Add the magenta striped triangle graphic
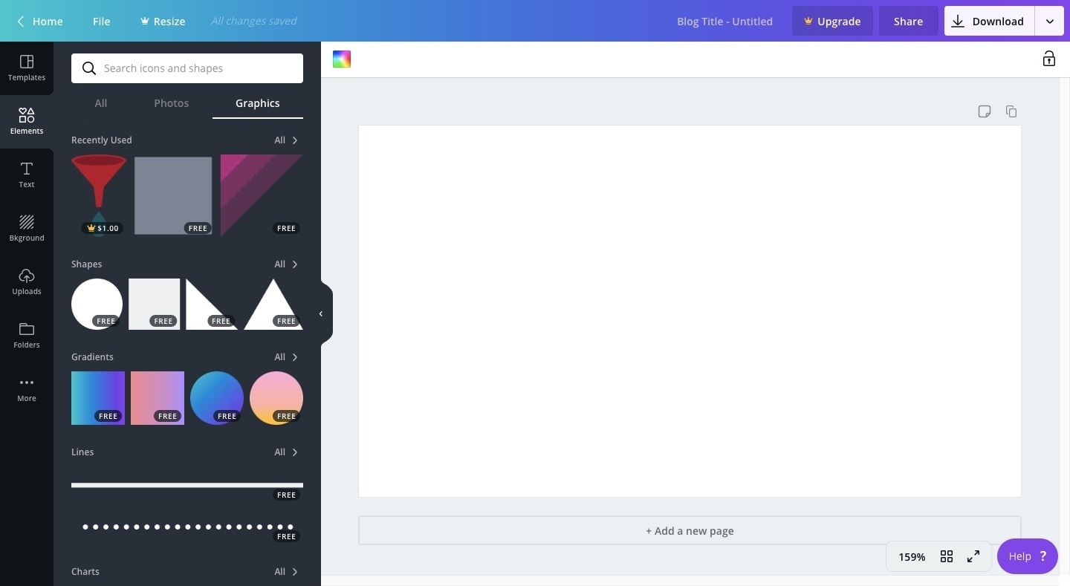The image size is (1070, 586). coord(261,195)
